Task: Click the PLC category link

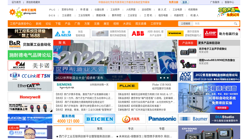Action: click(52, 10)
